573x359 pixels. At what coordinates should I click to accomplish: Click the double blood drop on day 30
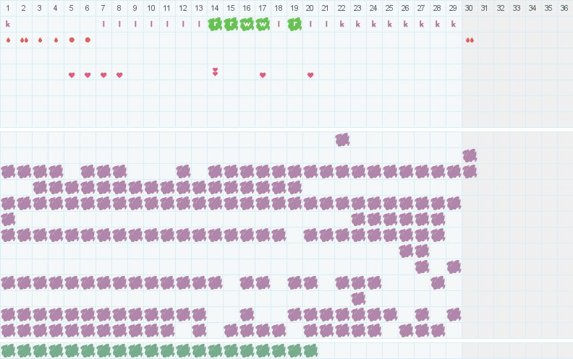(470, 40)
